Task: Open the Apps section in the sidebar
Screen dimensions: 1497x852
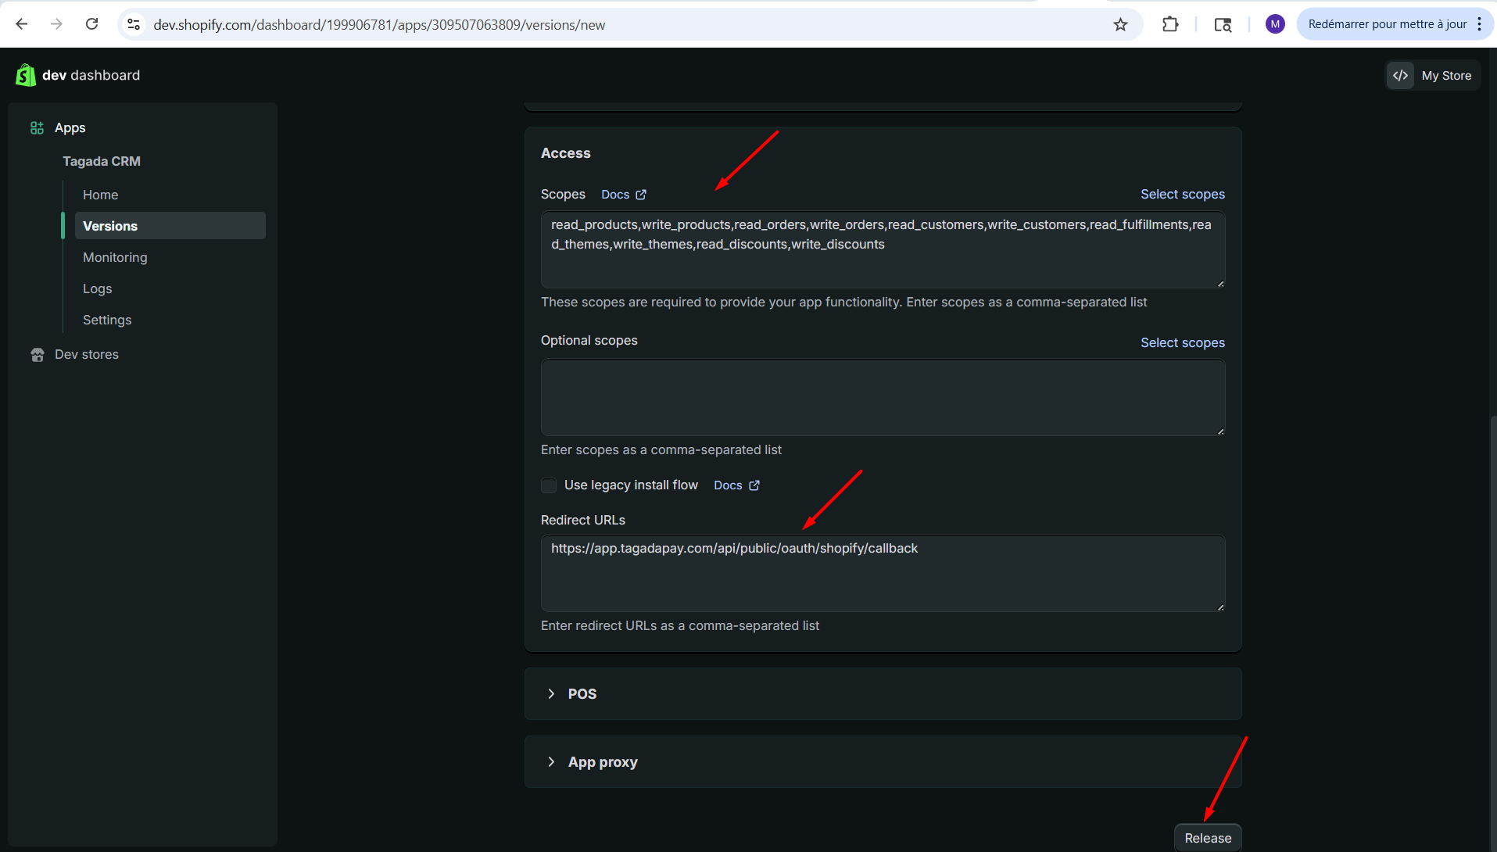Action: click(x=70, y=127)
